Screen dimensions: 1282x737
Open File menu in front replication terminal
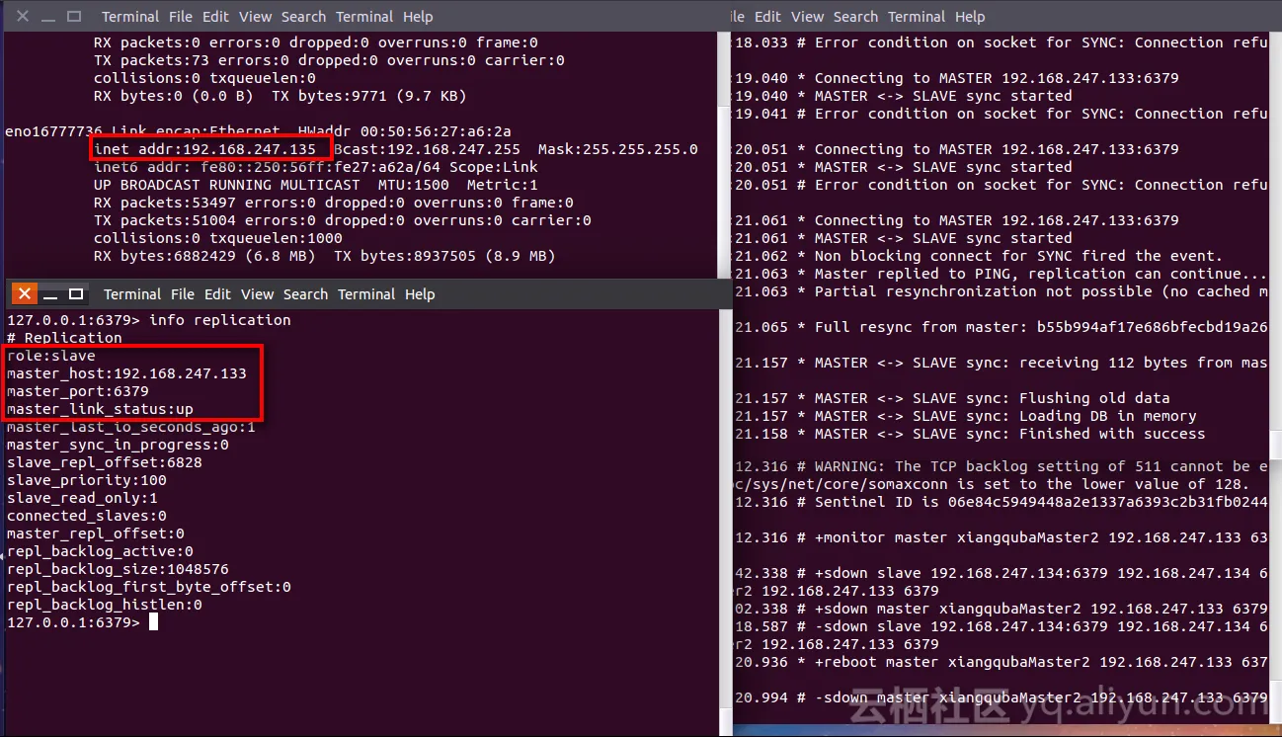[183, 294]
